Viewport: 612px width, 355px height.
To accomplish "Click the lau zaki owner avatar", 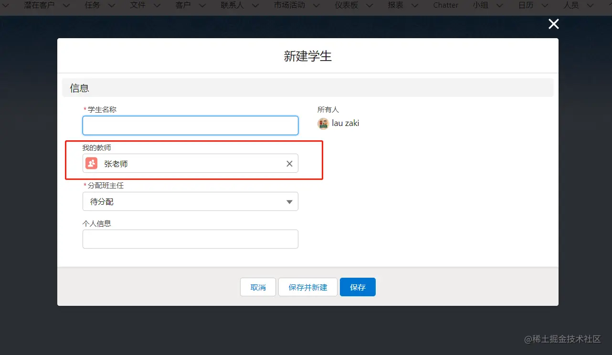I will point(323,124).
